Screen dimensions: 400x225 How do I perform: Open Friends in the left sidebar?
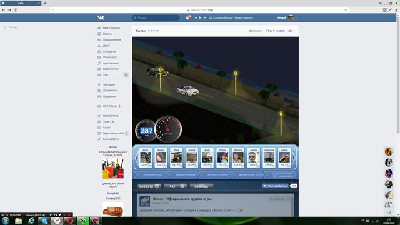(104, 46)
